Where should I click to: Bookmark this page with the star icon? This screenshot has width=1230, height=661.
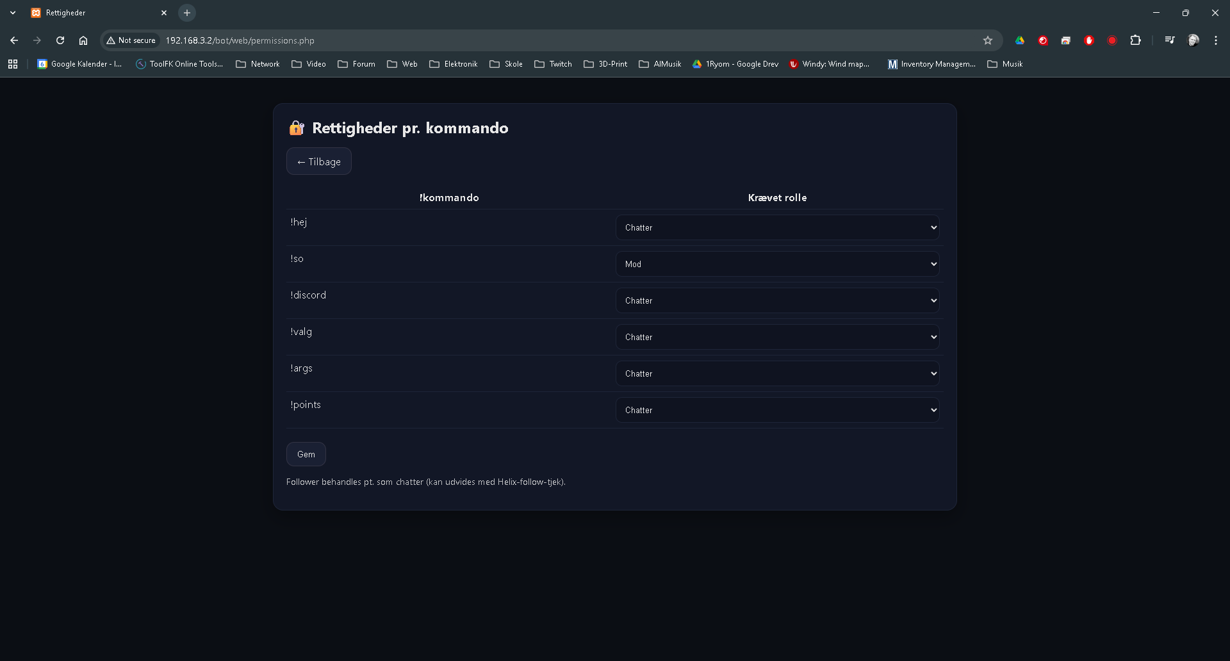coord(987,40)
